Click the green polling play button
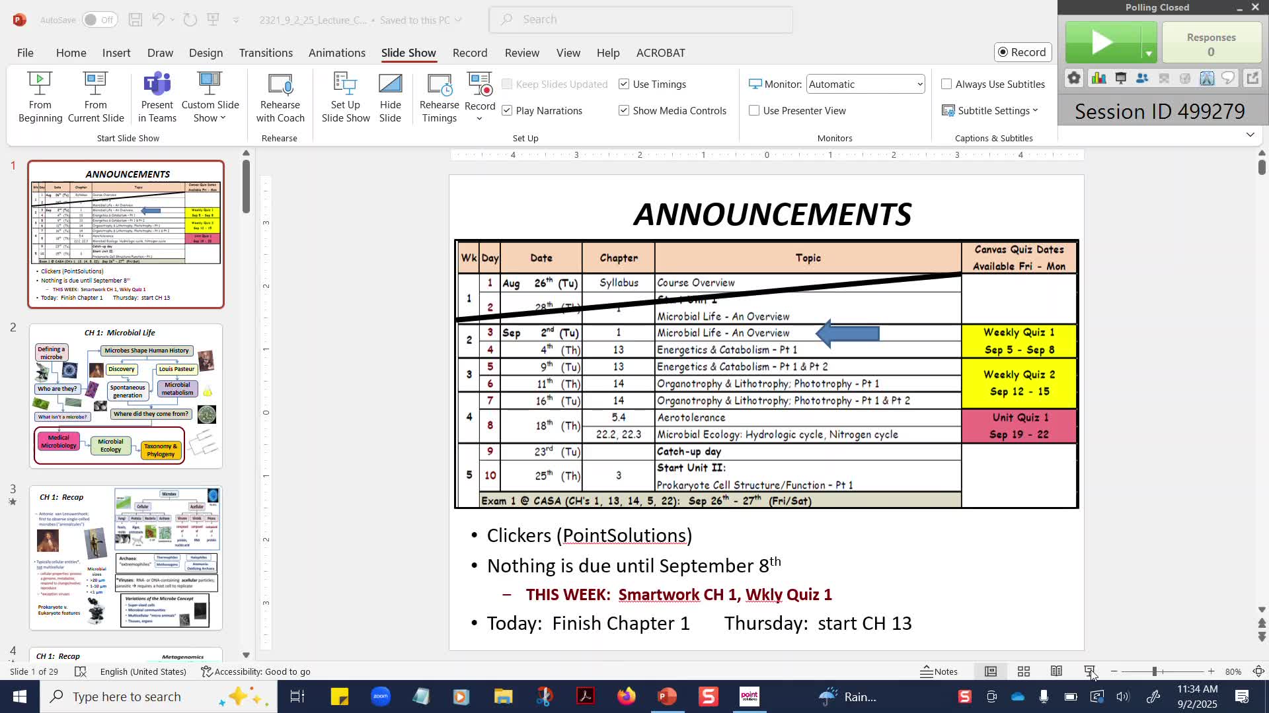This screenshot has height=713, width=1269. click(1102, 43)
